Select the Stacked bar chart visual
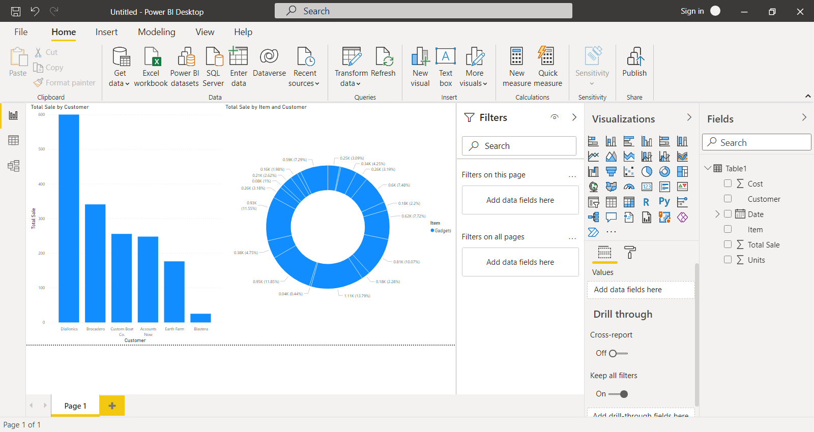This screenshot has width=814, height=432. coord(593,141)
